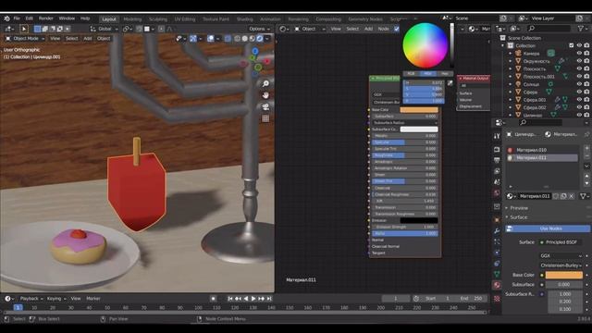Click the Principled BSDF surface button

click(561, 242)
